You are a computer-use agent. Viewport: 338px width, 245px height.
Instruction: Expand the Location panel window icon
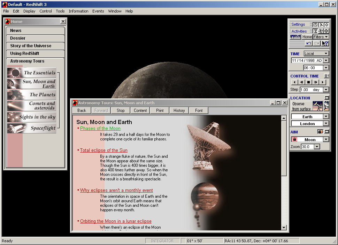(327, 98)
